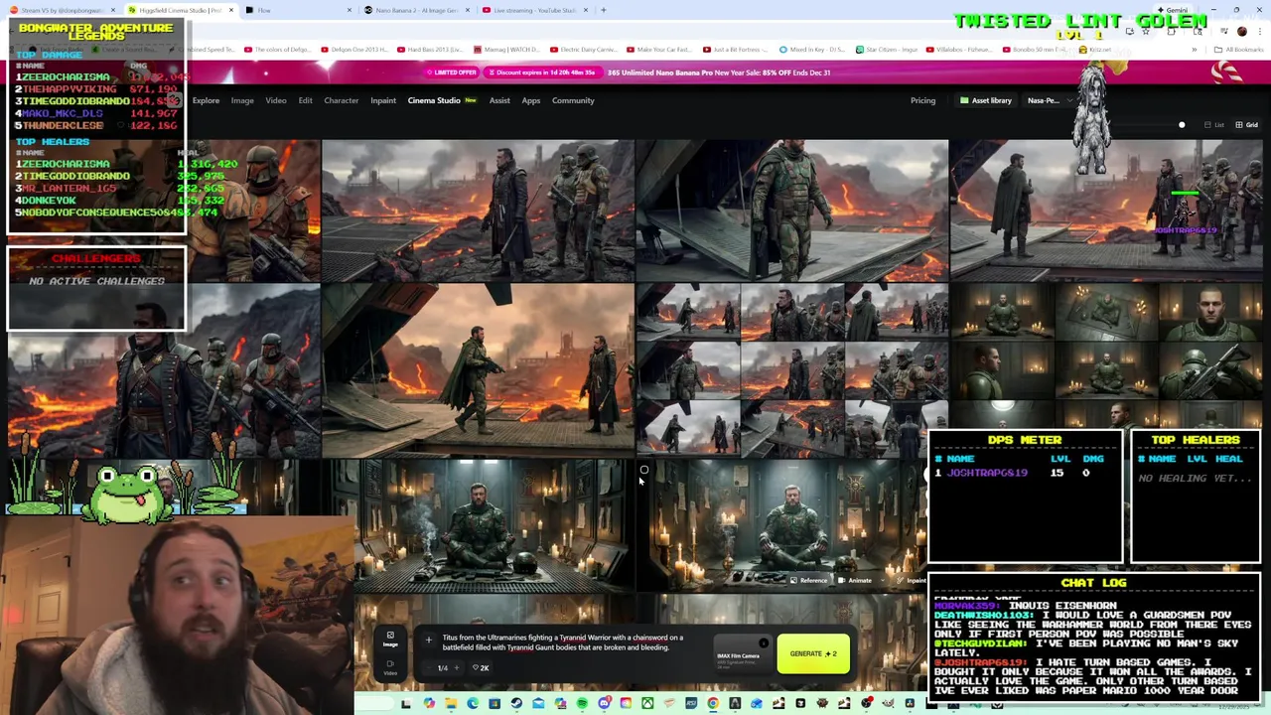The image size is (1271, 715).
Task: Open the Assist nav item
Action: coord(499,100)
